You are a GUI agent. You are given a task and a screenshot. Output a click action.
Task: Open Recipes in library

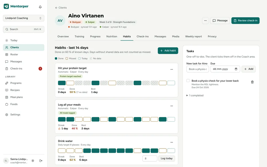pos(23,90)
